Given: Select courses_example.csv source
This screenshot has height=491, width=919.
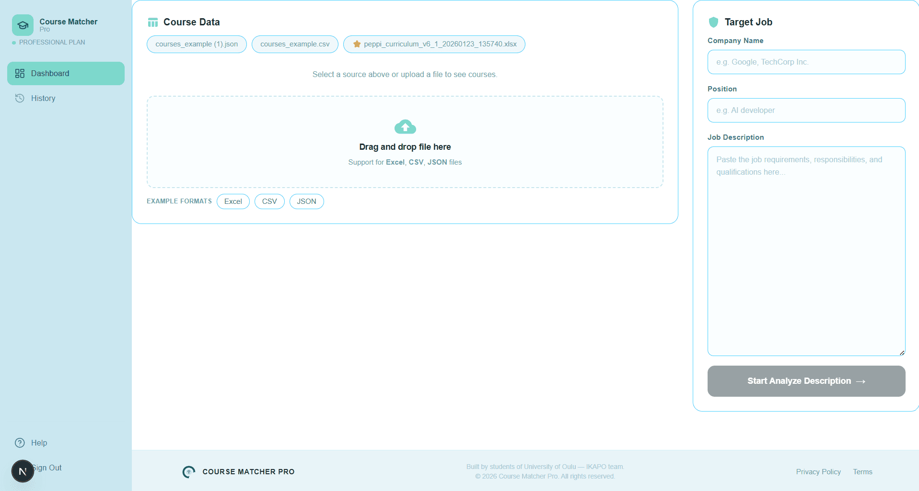Looking at the screenshot, I should coord(295,44).
